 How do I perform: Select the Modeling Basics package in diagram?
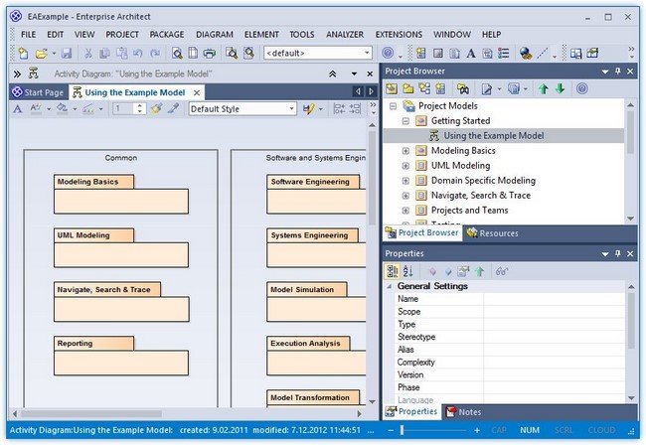(x=120, y=195)
